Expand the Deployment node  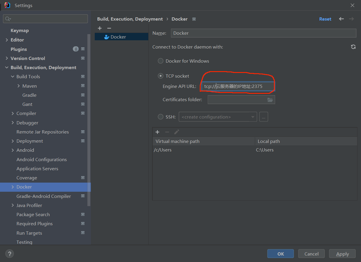13,141
